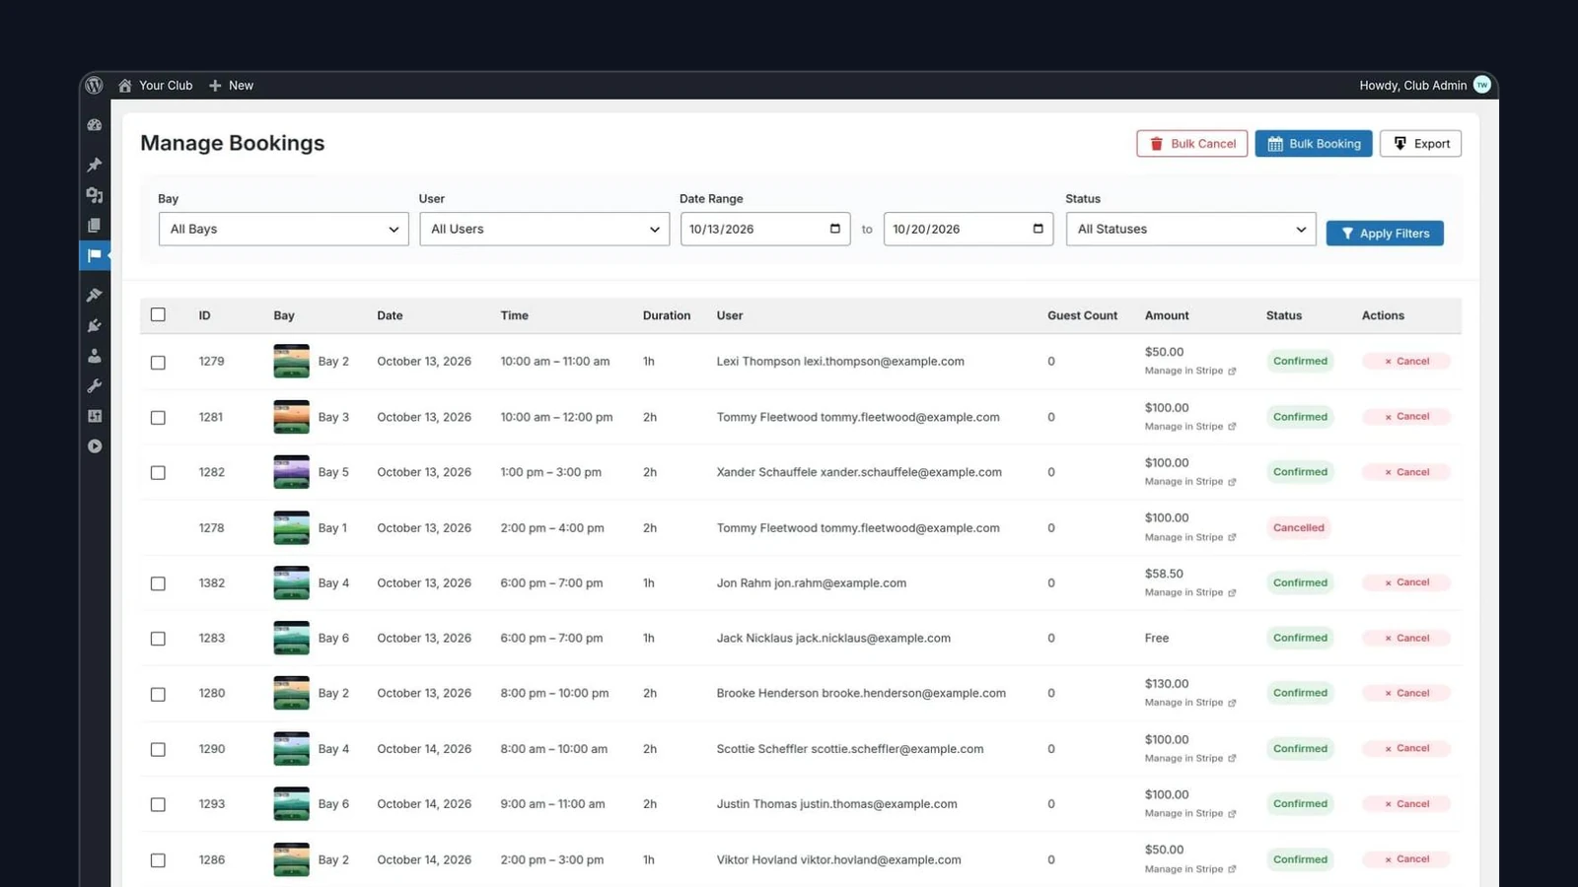Click the Bulk Booking button
The height and width of the screenshot is (887, 1578).
pyautogui.click(x=1313, y=144)
